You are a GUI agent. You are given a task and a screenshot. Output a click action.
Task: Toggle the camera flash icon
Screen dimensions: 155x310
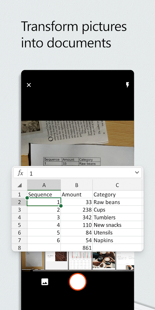point(128,85)
